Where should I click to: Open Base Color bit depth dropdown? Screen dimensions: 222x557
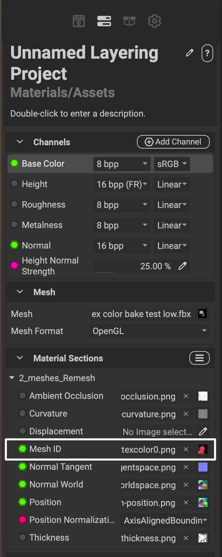[122, 164]
